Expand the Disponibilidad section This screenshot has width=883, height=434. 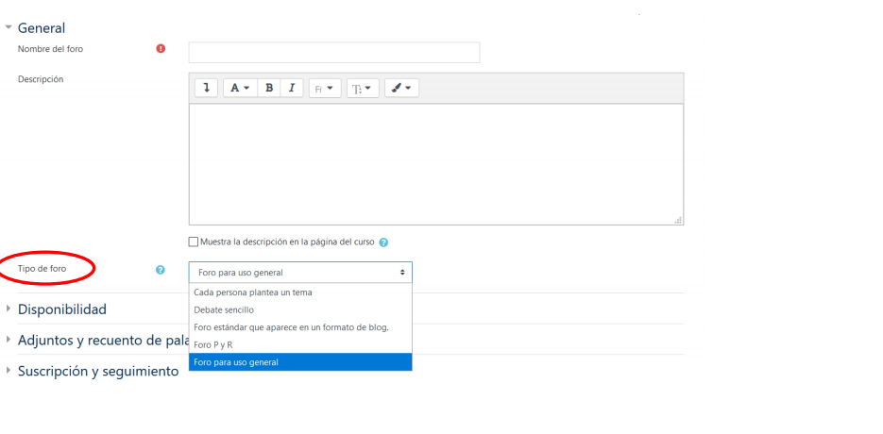61,309
